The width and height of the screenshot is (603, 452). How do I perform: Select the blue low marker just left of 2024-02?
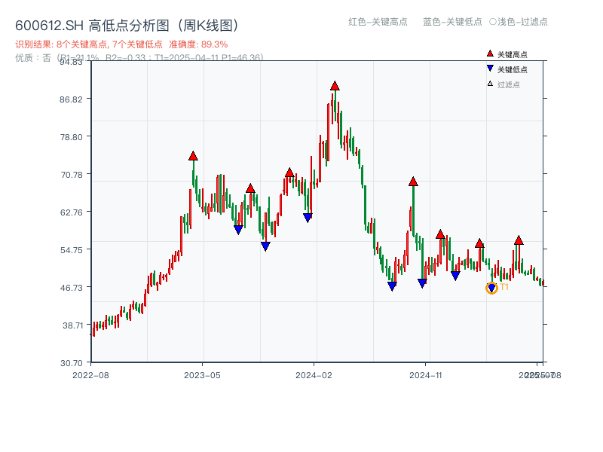tap(308, 218)
